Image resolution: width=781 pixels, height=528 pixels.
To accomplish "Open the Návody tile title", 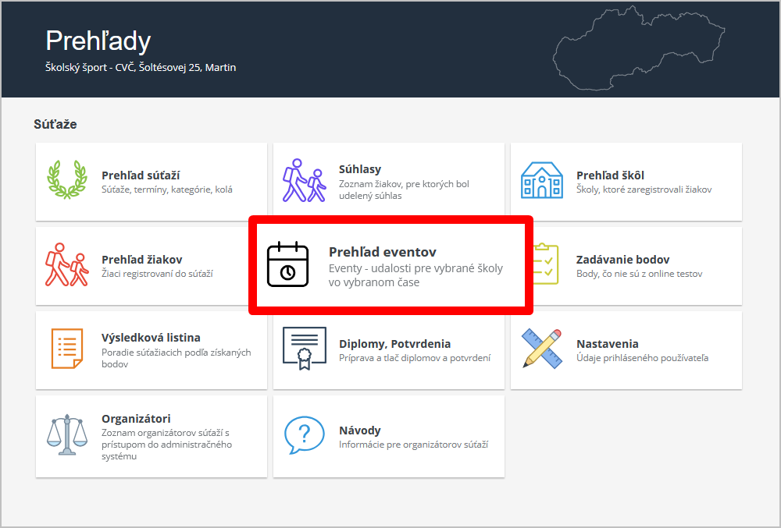I will pyautogui.click(x=360, y=431).
